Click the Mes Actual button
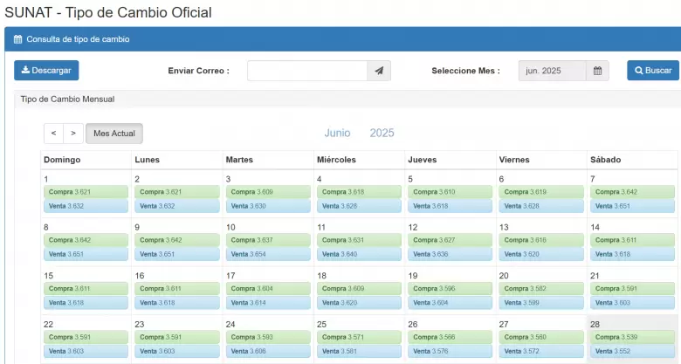The height and width of the screenshot is (364, 681). (114, 134)
